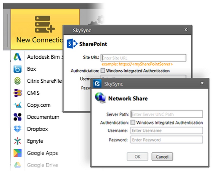Click the Network Share heading text
The image size is (216, 171).
click(x=128, y=99)
